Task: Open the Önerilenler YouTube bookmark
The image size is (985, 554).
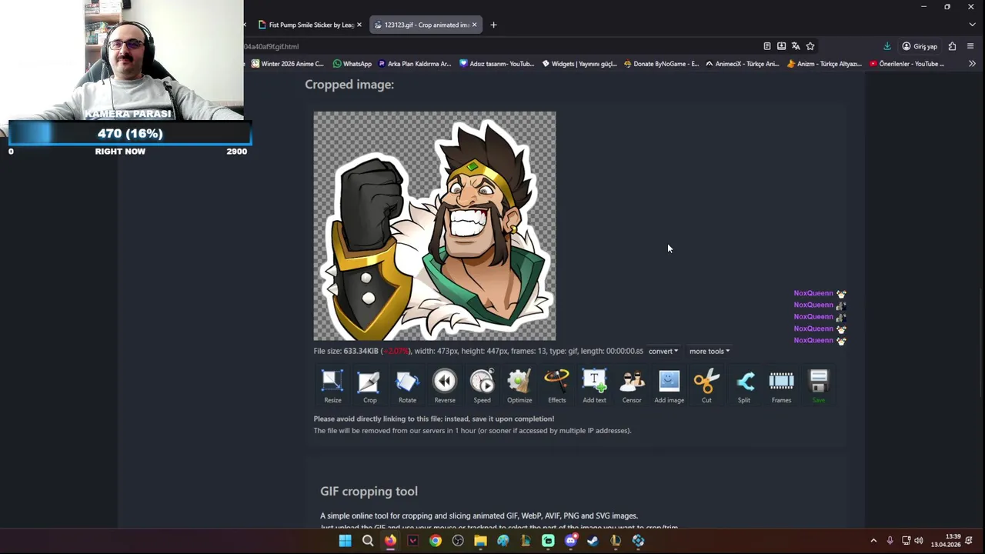Action: coord(907,64)
